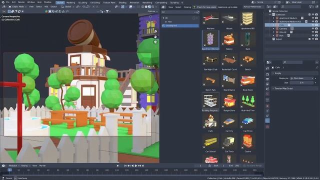Open the viewport Object menu

[x=53, y=6]
